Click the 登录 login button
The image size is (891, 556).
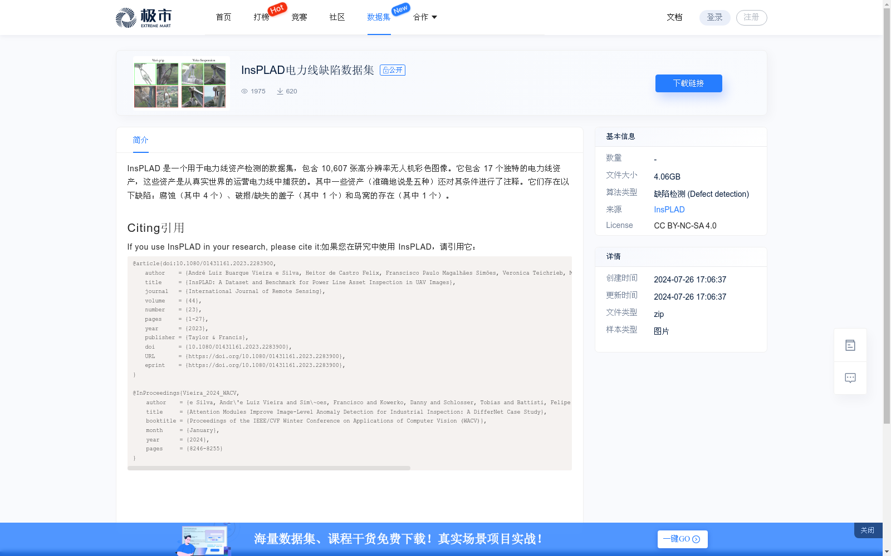[x=715, y=18]
